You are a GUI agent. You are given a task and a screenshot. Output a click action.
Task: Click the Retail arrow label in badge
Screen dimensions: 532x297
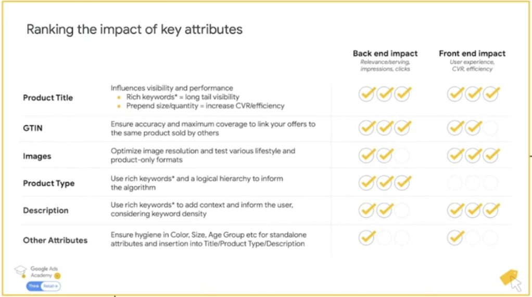[x=50, y=286]
